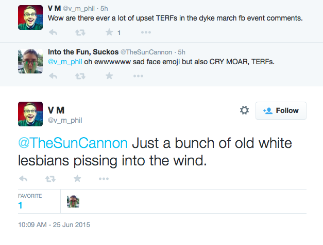Screen dimensions: 323x245
Task: Favorite V M's first tweet with star
Action: pos(109,32)
